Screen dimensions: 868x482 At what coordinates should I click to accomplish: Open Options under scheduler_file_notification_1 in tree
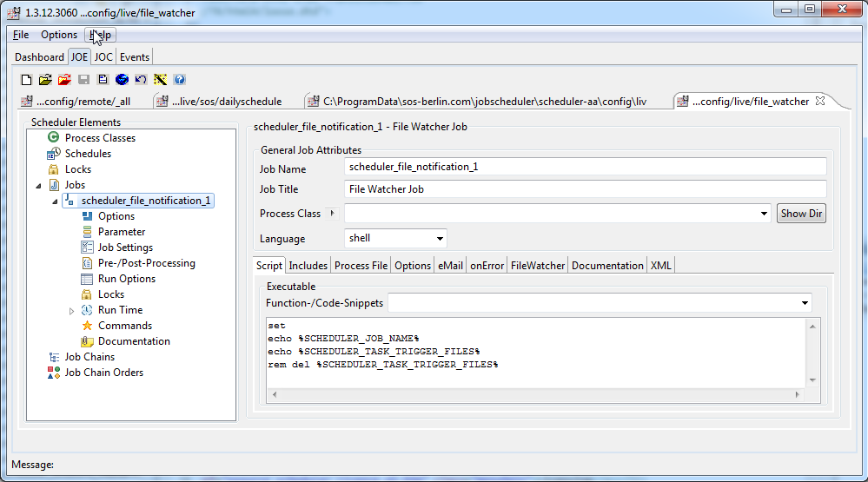pyautogui.click(x=116, y=216)
